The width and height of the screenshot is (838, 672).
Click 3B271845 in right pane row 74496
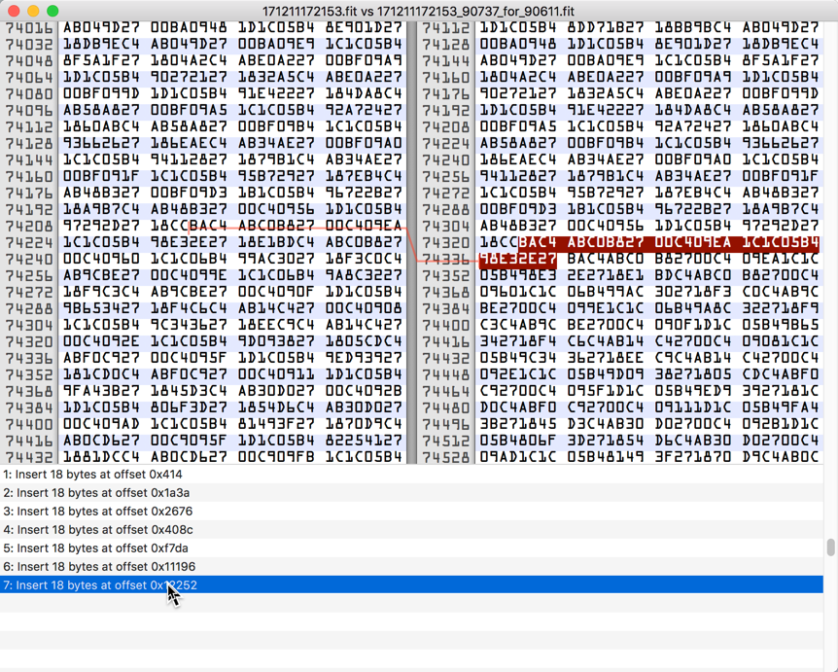point(518,424)
